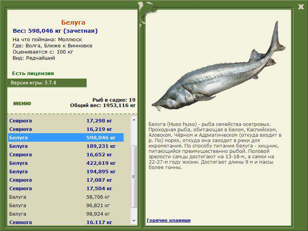Click the Вес: 598,046 кг (зачетная) line
308x231 pixels.
coord(55,31)
